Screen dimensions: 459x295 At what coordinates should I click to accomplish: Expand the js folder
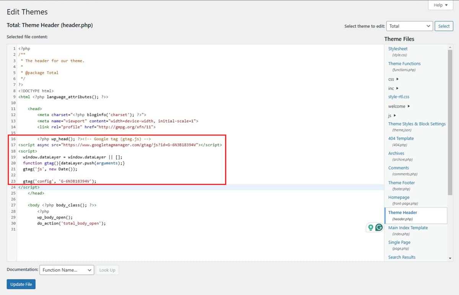pos(392,115)
